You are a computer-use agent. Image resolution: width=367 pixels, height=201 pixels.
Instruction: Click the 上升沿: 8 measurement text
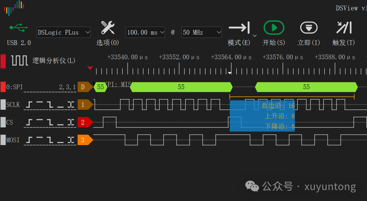pos(280,116)
